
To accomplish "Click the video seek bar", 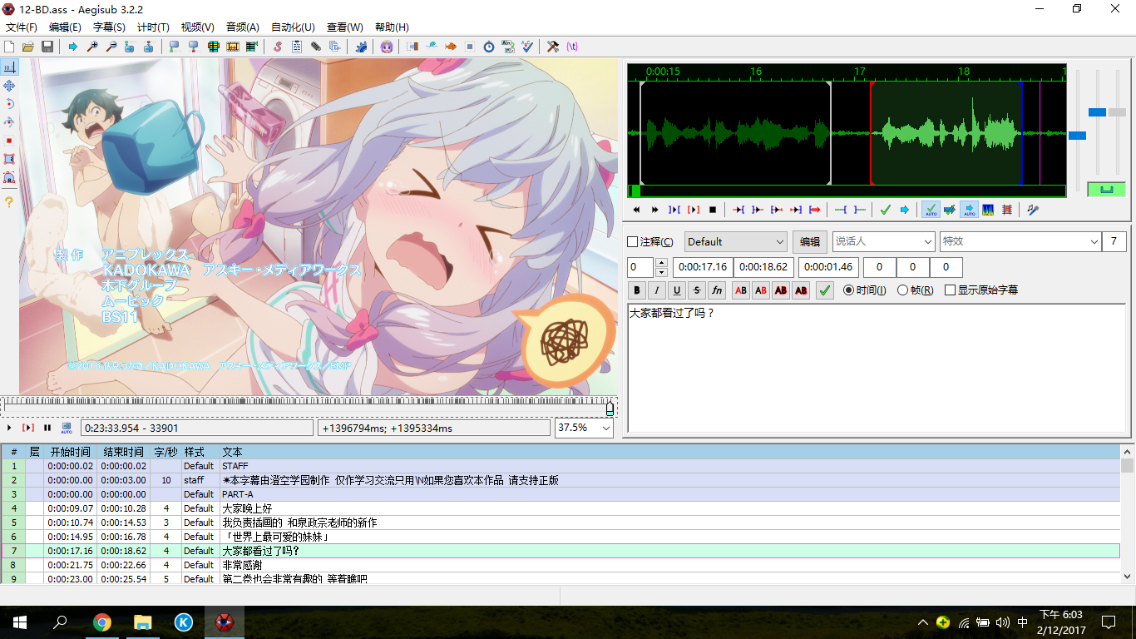I will (309, 406).
